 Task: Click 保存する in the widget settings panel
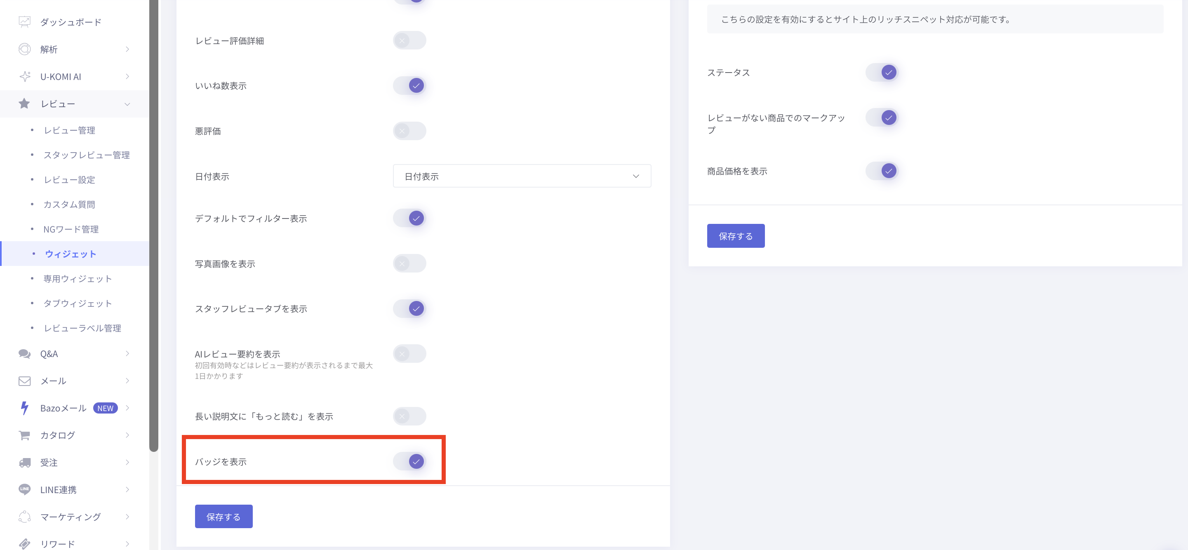(223, 517)
